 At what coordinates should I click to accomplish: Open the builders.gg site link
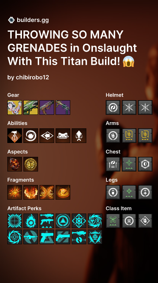33,20
